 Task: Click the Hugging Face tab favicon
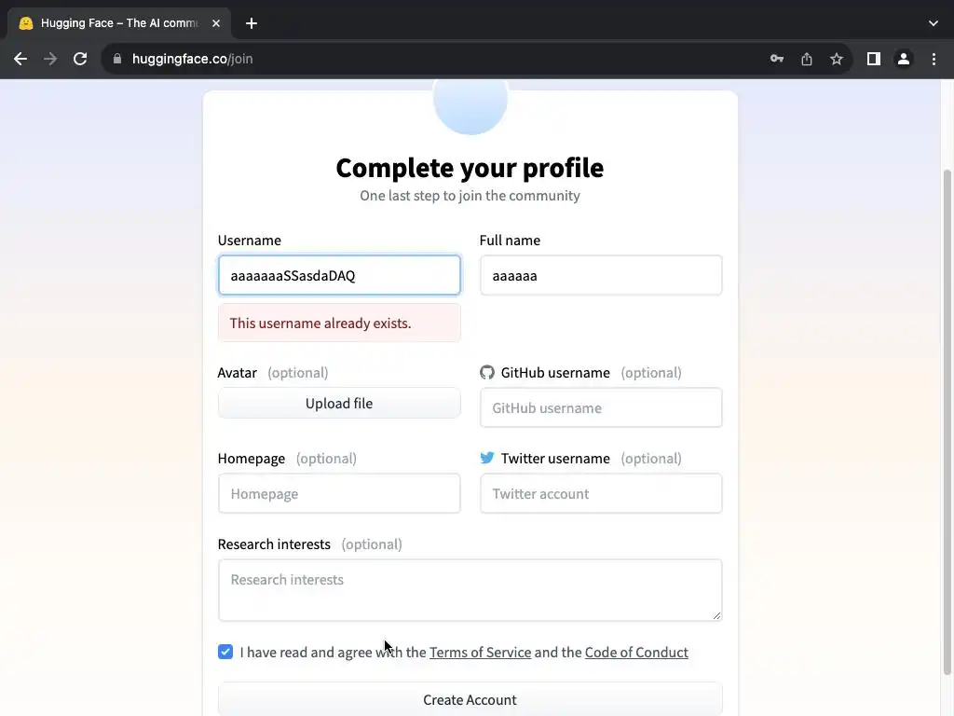pyautogui.click(x=25, y=23)
